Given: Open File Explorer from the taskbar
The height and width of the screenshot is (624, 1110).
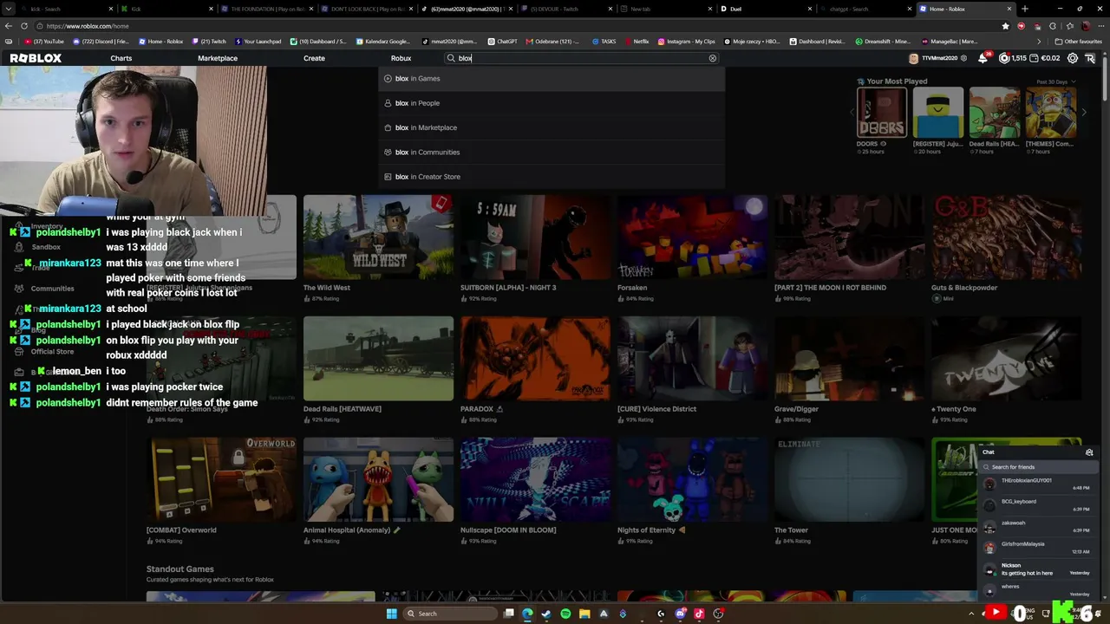Looking at the screenshot, I should pos(584,614).
